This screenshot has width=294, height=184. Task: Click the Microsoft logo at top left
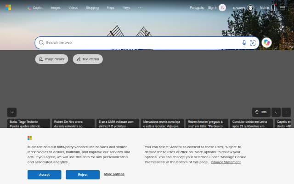point(8,7)
